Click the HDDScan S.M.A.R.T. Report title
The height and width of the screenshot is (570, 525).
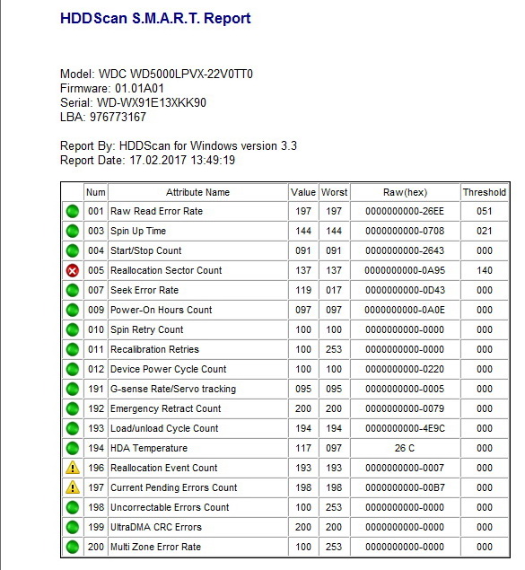pyautogui.click(x=155, y=18)
